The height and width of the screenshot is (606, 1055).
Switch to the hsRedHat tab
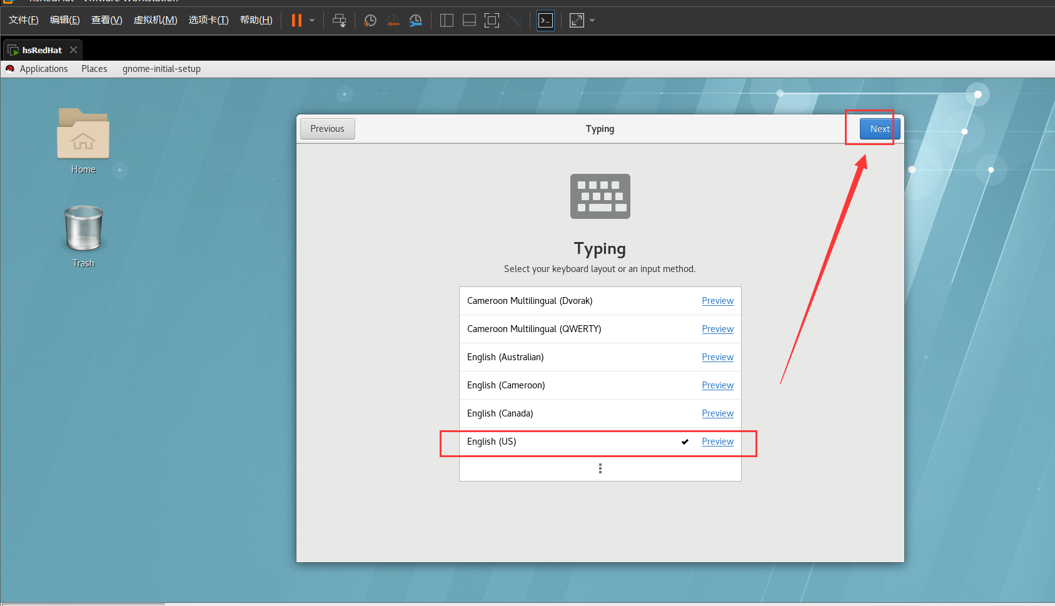tap(39, 49)
